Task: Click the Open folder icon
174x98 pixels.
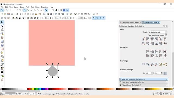Action: [5, 14]
